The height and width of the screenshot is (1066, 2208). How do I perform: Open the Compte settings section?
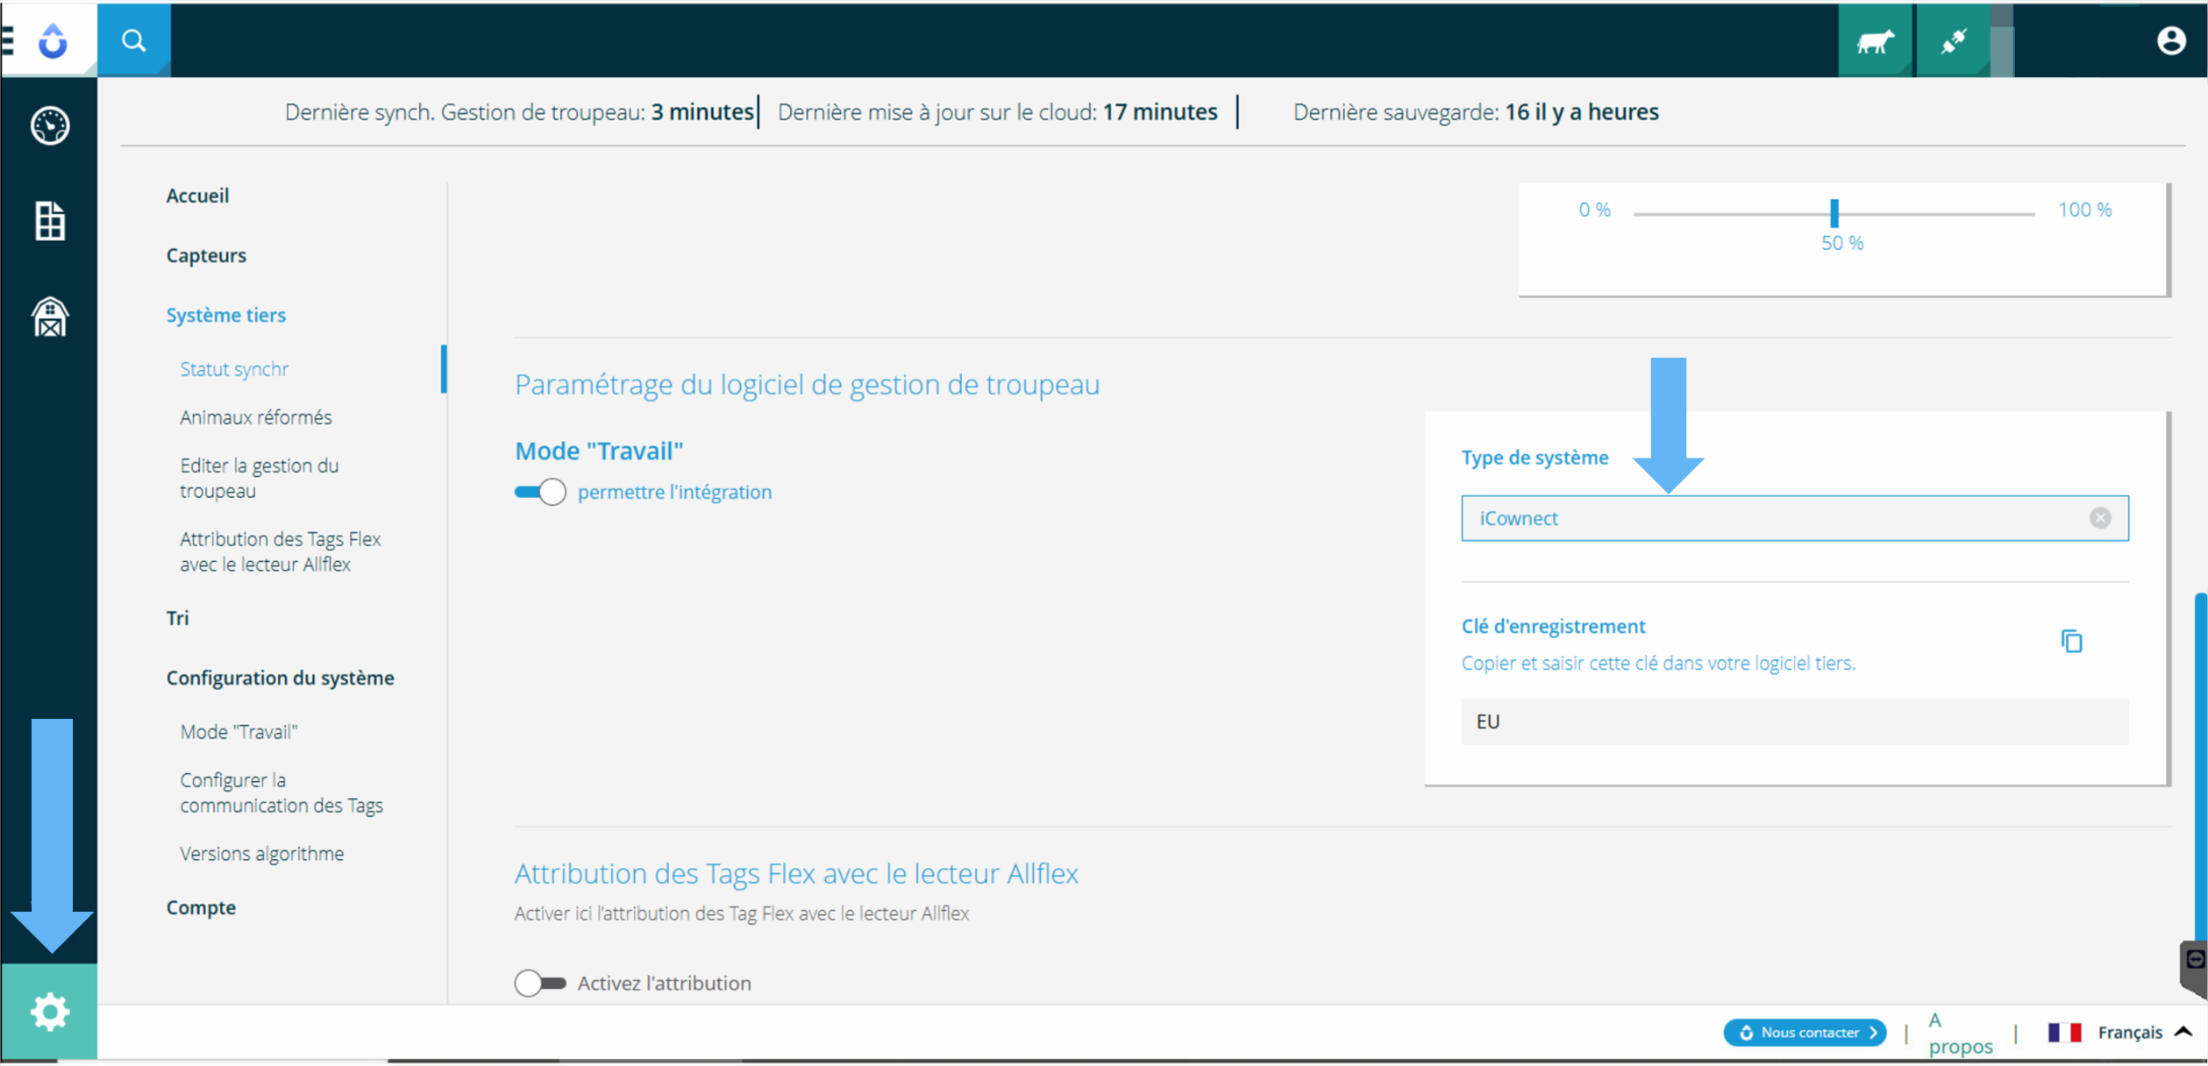201,907
